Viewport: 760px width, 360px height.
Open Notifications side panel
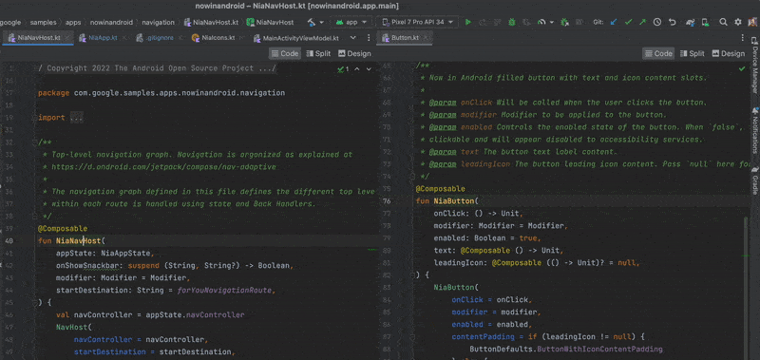(x=754, y=132)
